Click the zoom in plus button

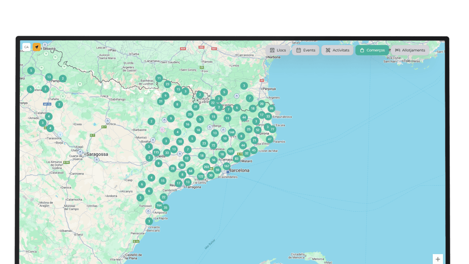[x=438, y=259]
